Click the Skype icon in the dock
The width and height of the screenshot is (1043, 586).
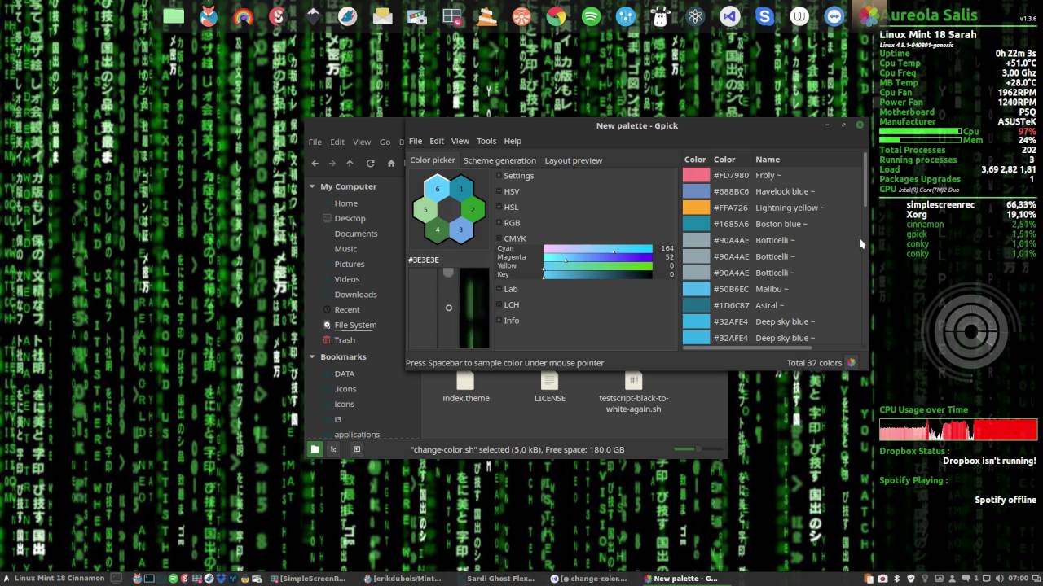click(x=764, y=16)
